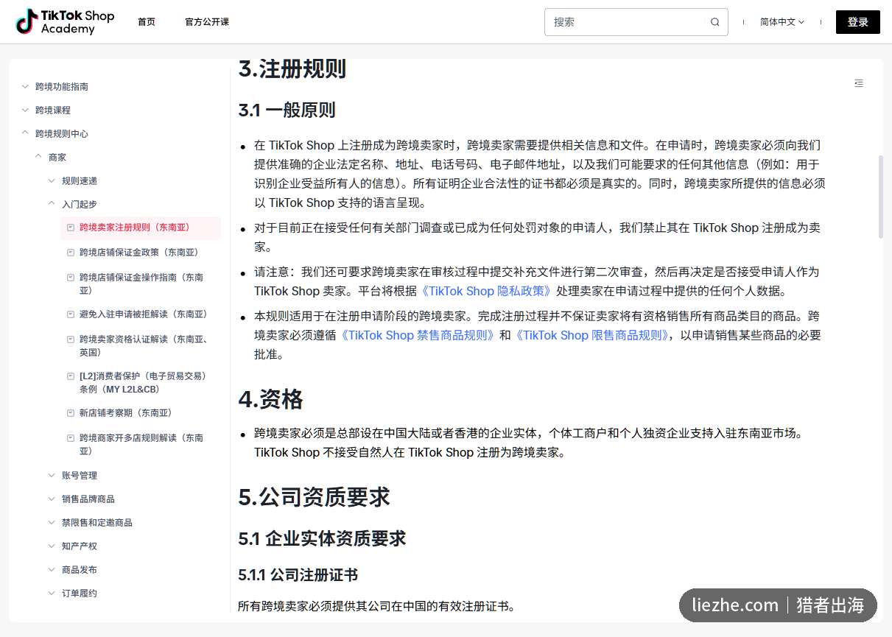892x637 pixels.
Task: Click the search magnifier icon
Action: (714, 22)
